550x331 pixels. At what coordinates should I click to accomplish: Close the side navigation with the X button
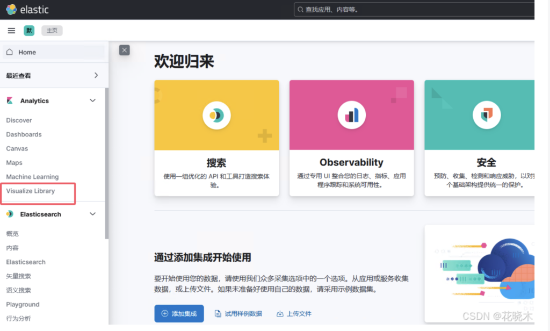pos(124,50)
